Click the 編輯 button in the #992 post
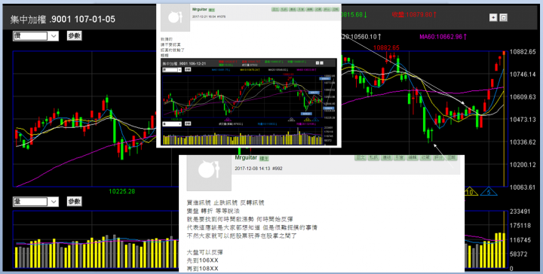Image resolution: width=543 pixels, height=274 pixels. tap(413, 157)
